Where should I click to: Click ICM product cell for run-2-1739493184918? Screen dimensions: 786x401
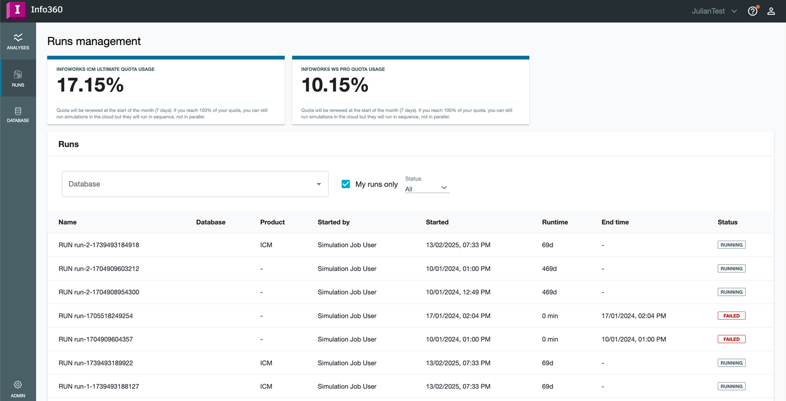pyautogui.click(x=266, y=245)
